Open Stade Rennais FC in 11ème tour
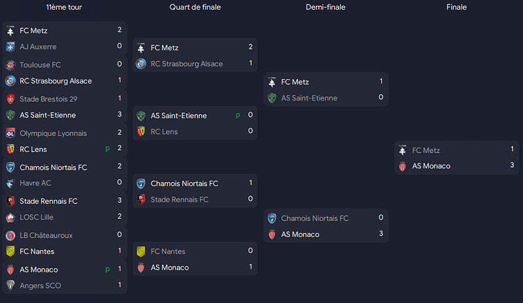This screenshot has height=303, width=523. coord(48,201)
